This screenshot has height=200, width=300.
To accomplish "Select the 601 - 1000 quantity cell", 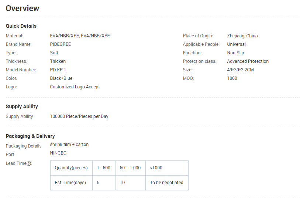I will [x=130, y=168].
